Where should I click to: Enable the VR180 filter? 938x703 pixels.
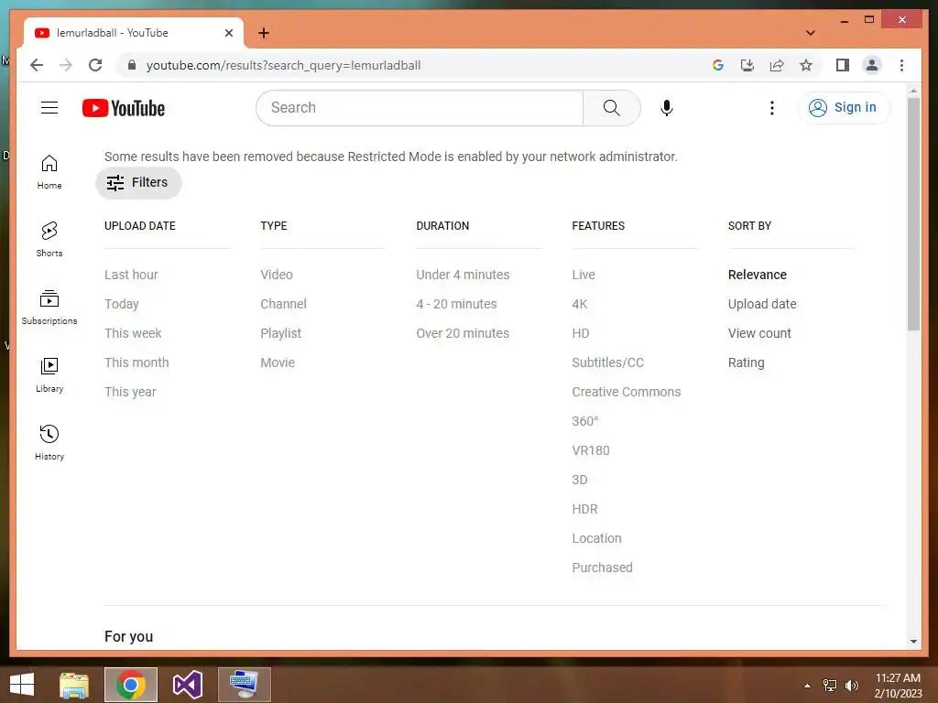591,450
